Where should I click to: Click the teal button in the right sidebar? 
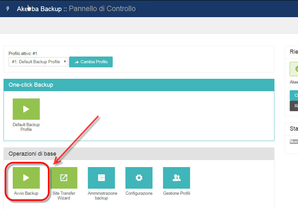coord(295,95)
